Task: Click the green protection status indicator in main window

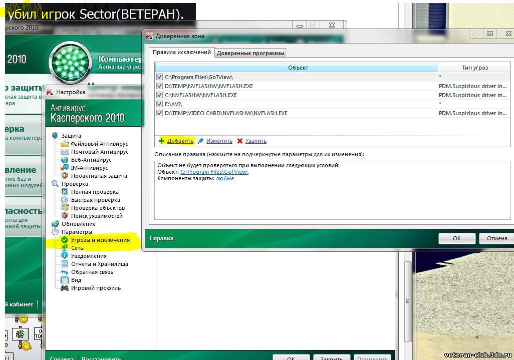Action: click(70, 62)
